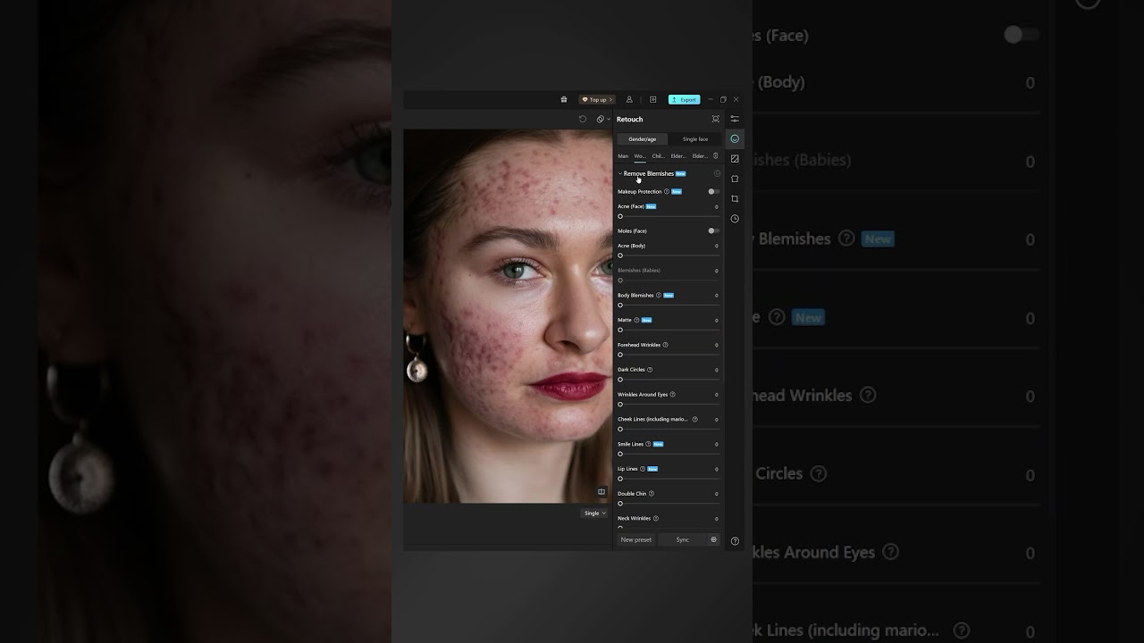Screen dimensions: 1144x643
Task: Open the Single view dropdown below the photo
Action: click(x=594, y=514)
